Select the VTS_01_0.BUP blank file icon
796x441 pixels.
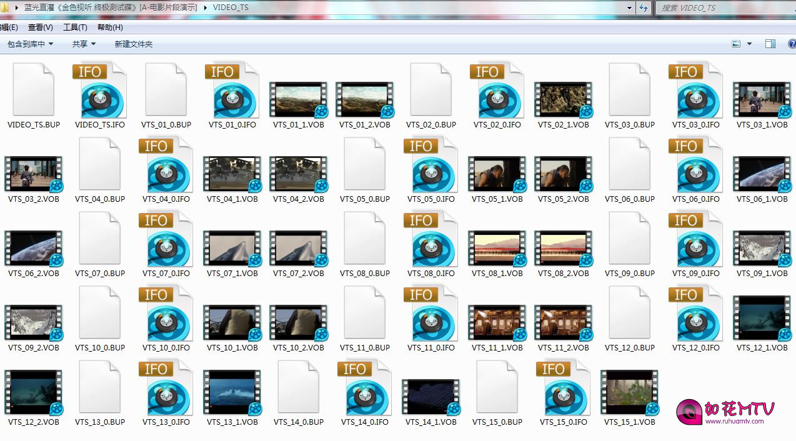click(166, 90)
